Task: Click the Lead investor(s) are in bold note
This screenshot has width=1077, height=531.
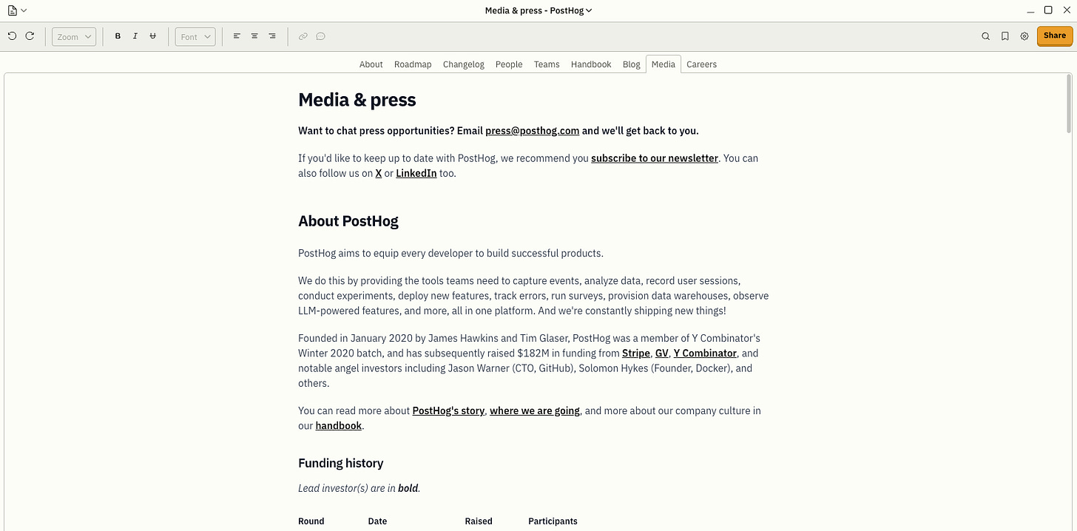Action: [x=359, y=489]
